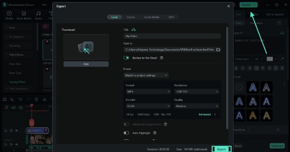290x152 pixels.
Task: Open the Audio library icon
Action: pos(38,15)
